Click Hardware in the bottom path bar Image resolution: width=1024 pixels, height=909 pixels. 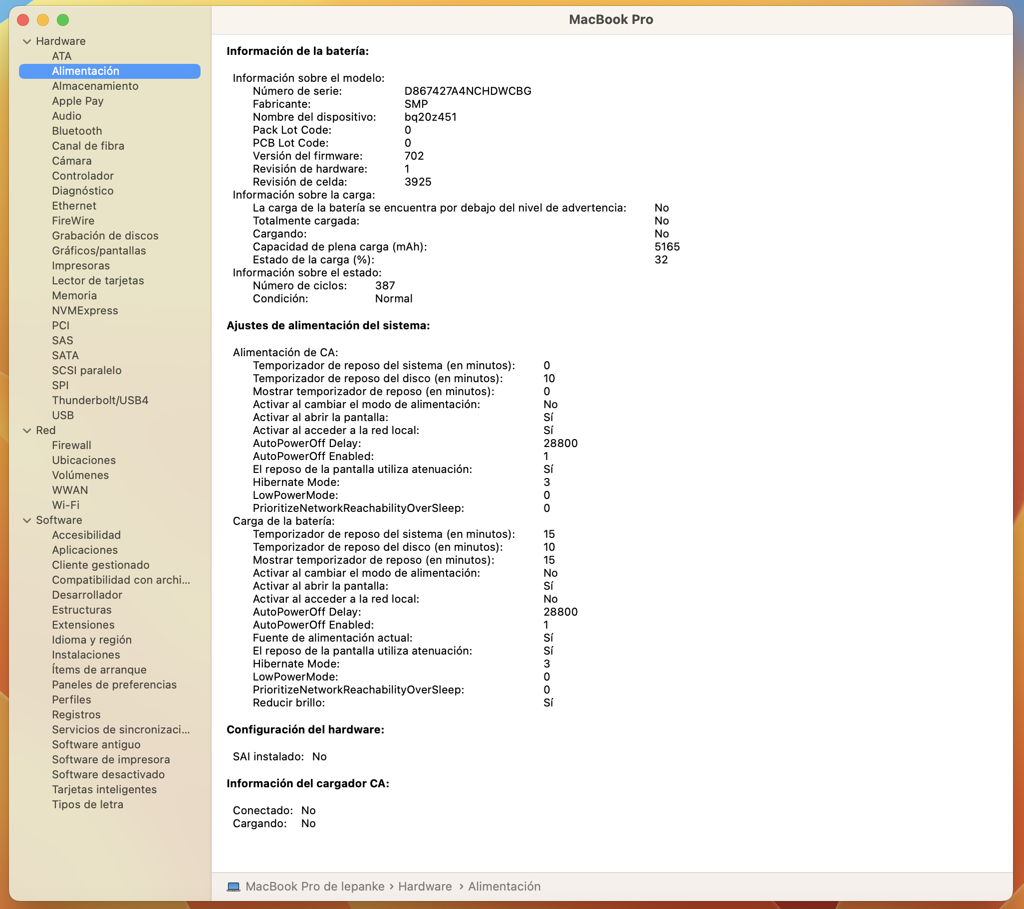coord(425,887)
